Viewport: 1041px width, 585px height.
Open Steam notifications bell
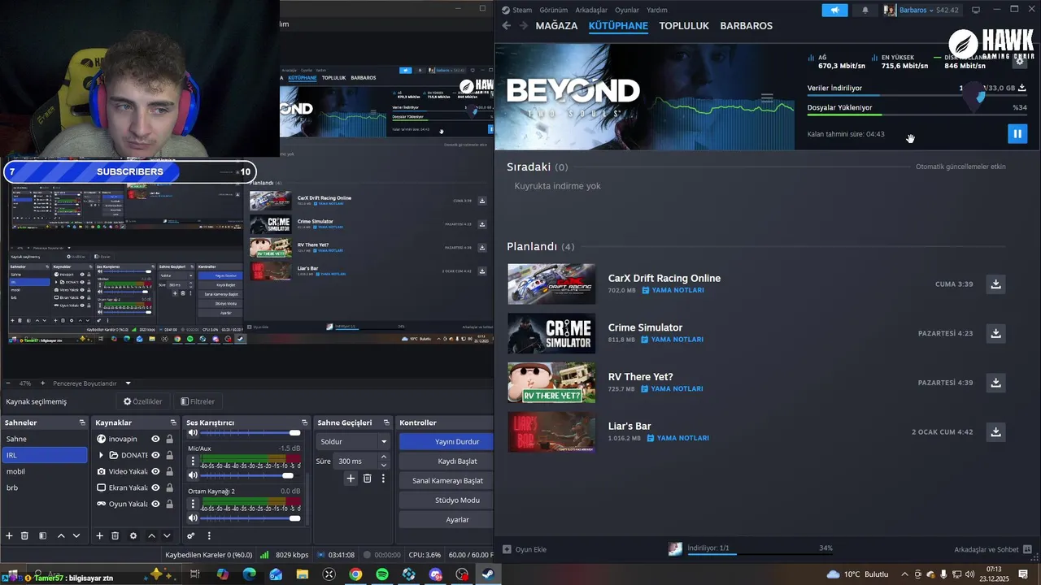click(x=865, y=10)
